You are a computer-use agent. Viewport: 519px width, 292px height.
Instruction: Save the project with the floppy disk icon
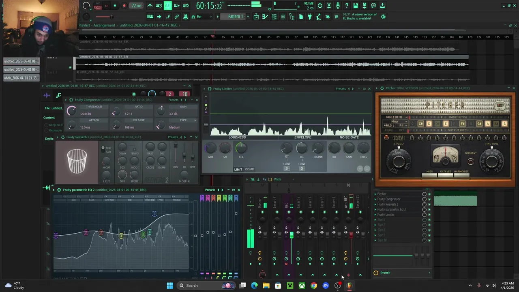coord(356,6)
